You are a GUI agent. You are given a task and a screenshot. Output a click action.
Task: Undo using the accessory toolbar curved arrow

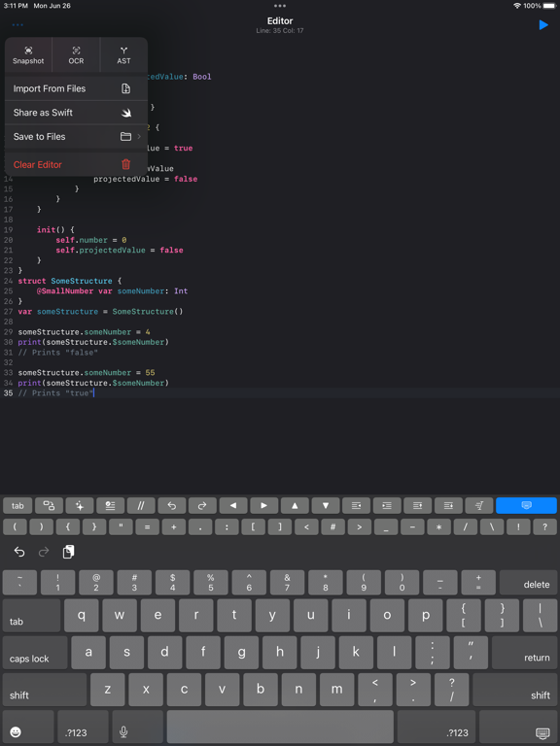click(x=172, y=505)
